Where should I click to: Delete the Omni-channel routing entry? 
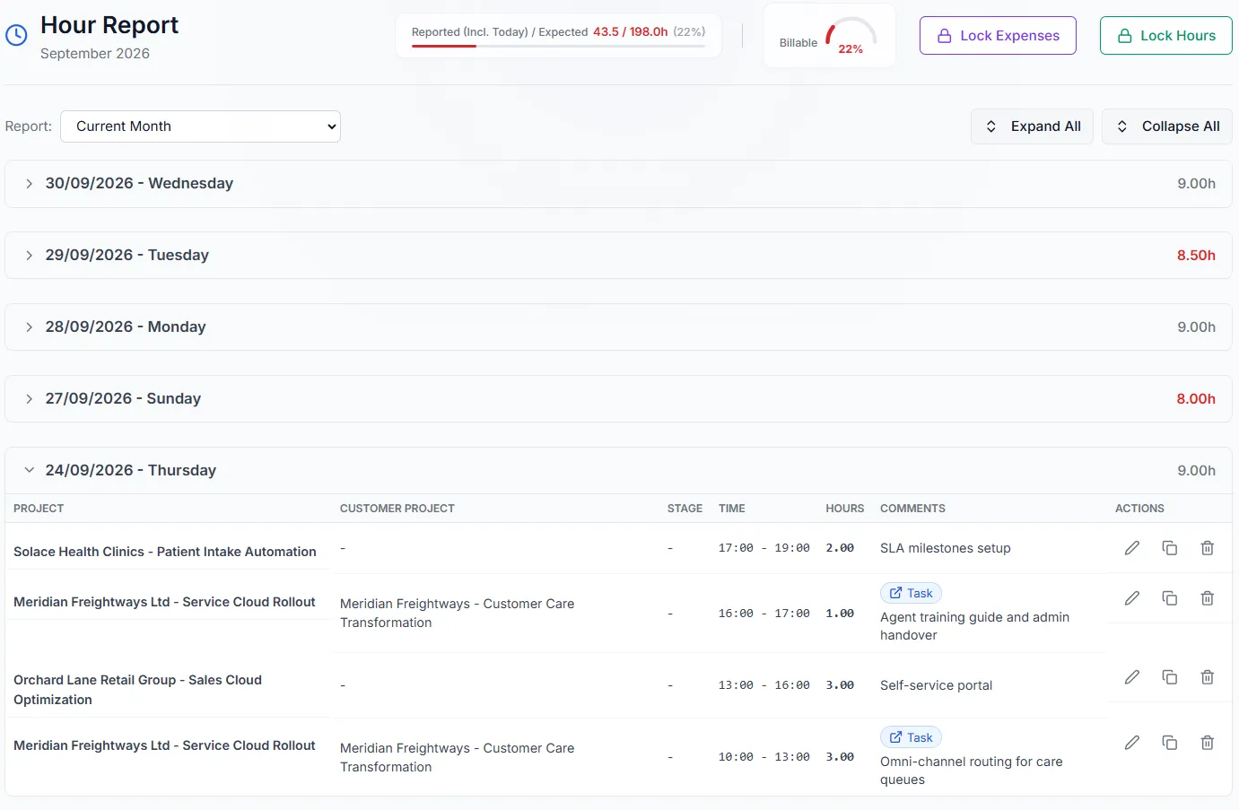pyautogui.click(x=1208, y=743)
